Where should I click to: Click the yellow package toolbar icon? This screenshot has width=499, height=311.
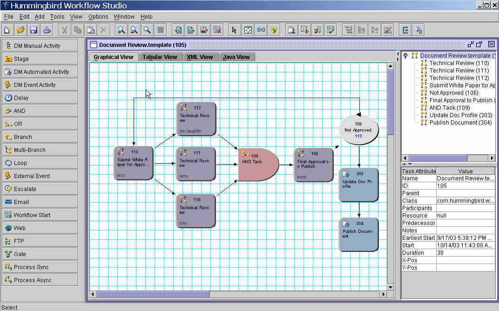point(274,30)
